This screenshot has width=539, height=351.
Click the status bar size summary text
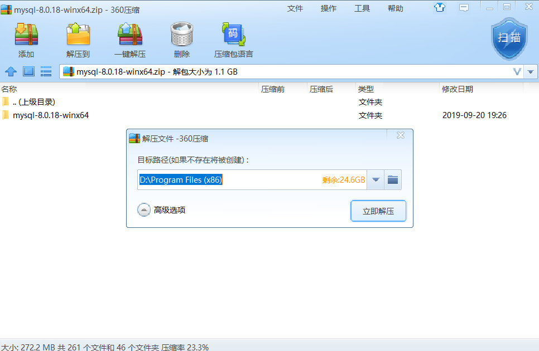tap(104, 347)
